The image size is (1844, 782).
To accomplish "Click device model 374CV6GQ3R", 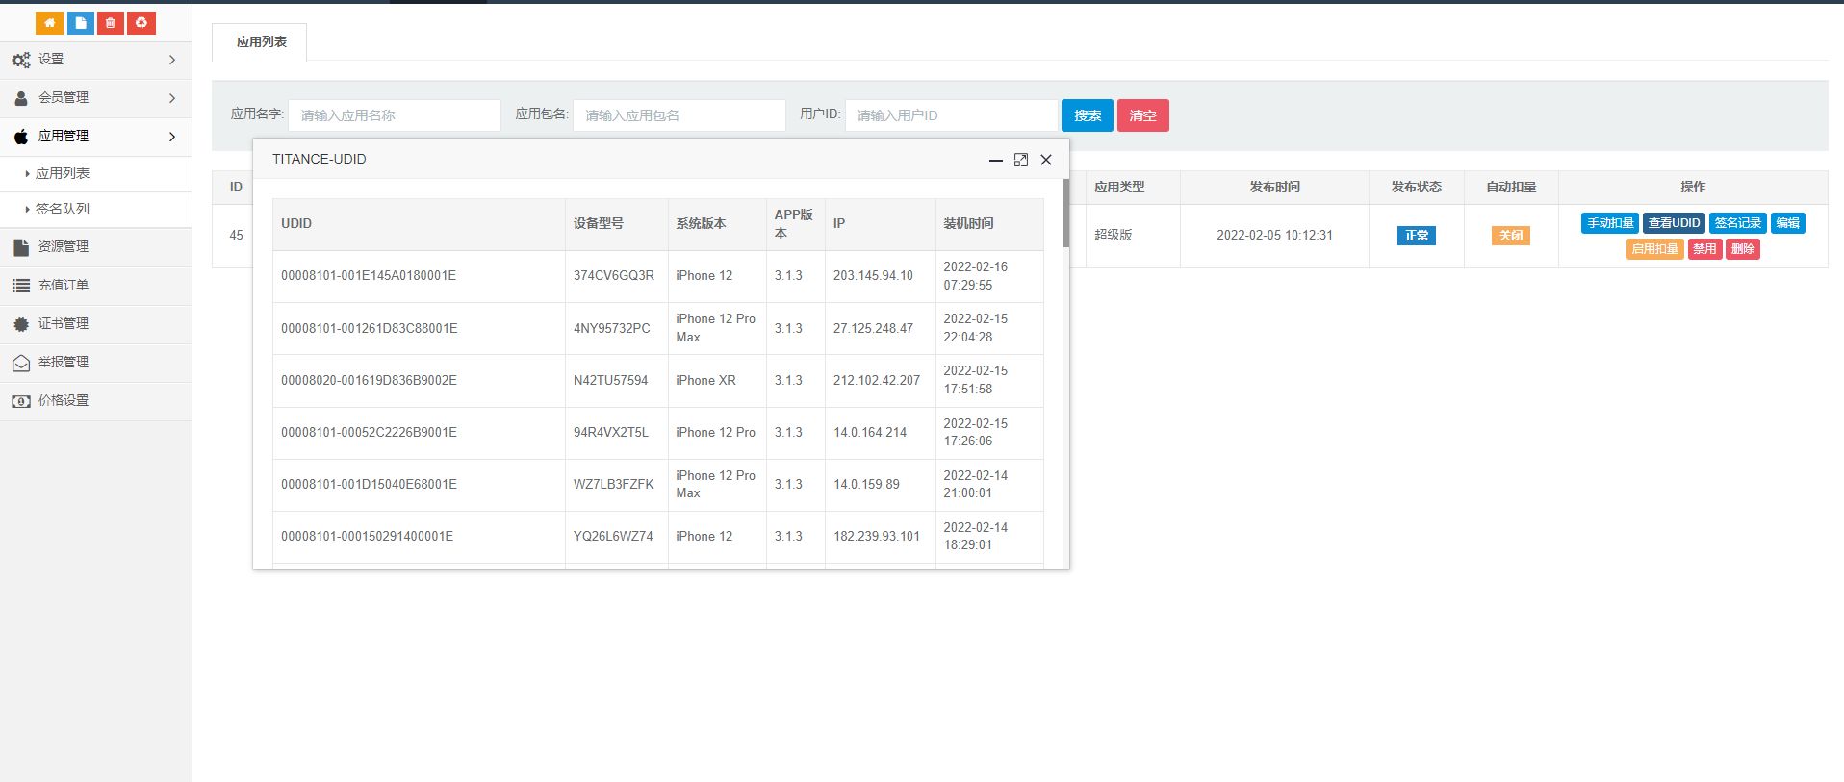I will [x=614, y=276].
